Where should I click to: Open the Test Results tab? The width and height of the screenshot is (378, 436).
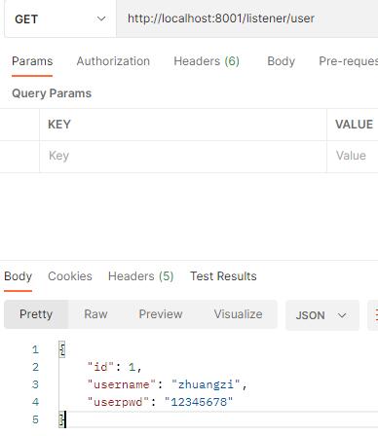point(223,276)
